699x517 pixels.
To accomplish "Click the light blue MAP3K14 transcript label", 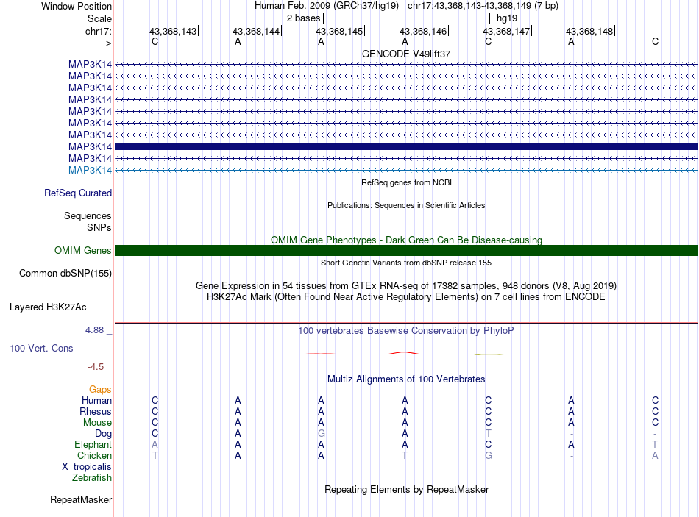I will [90, 171].
